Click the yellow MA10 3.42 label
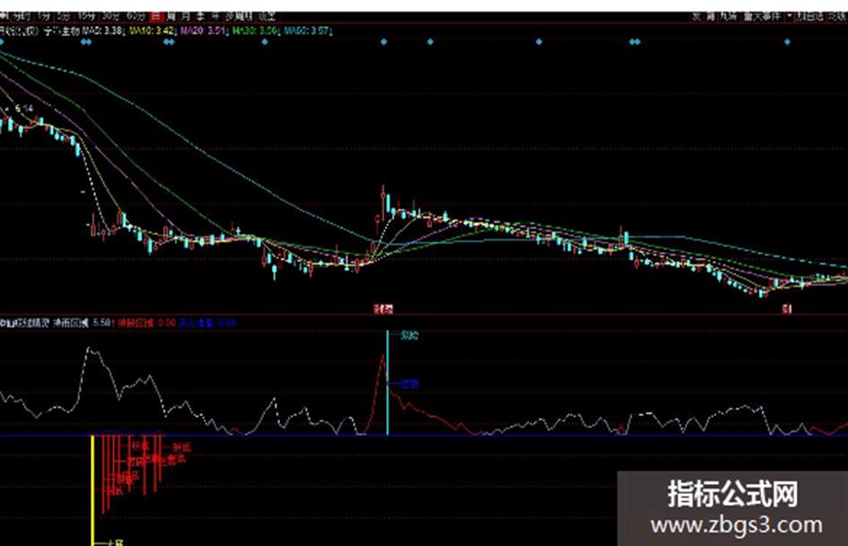This screenshot has height=546, width=848. [152, 30]
